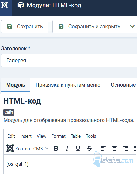137x174 pixels.
Task: Open the editor Tools menu
Action: tap(91, 136)
